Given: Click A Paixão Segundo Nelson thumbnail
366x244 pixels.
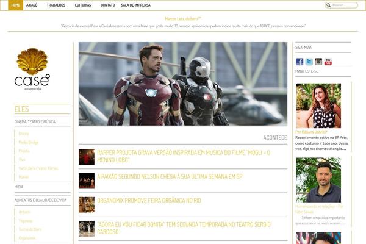Looking at the screenshot, I should coord(87,181).
